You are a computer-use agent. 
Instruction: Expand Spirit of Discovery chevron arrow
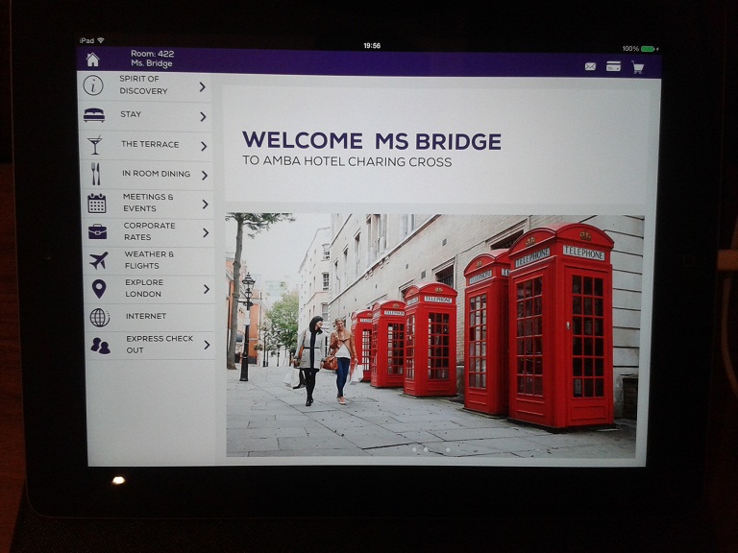(203, 87)
